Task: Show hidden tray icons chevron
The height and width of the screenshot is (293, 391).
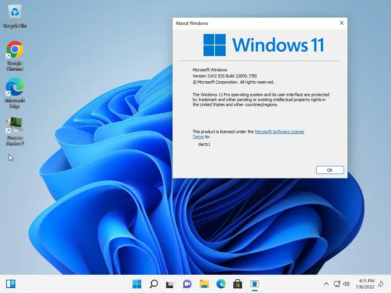Action: (x=326, y=284)
